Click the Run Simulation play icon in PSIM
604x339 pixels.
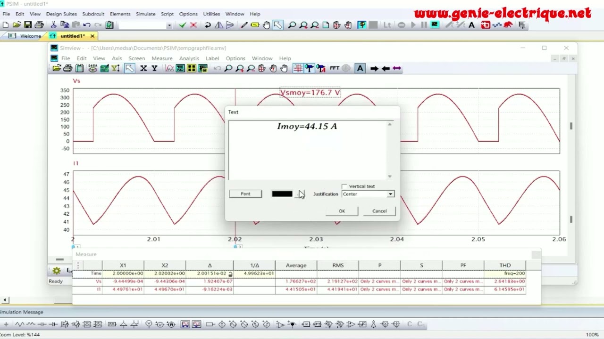[413, 25]
